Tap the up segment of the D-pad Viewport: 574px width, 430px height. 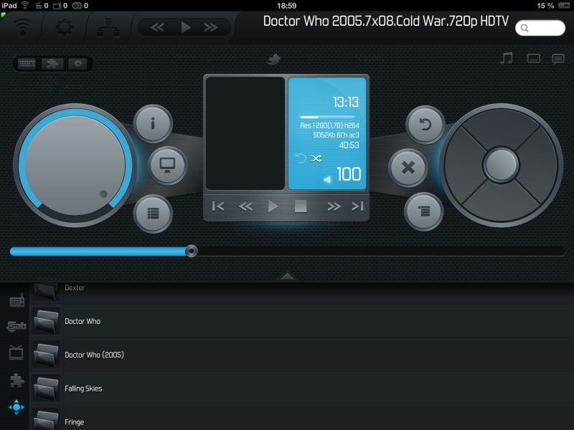(x=501, y=129)
